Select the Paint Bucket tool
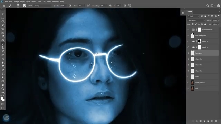221x124 pixels. coord(3,59)
